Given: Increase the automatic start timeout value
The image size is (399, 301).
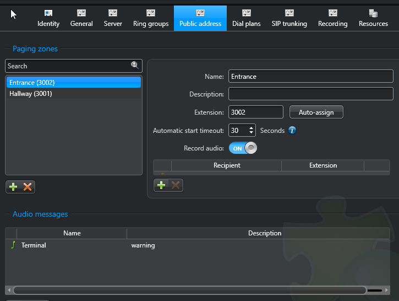Looking at the screenshot, I should click(x=252, y=128).
